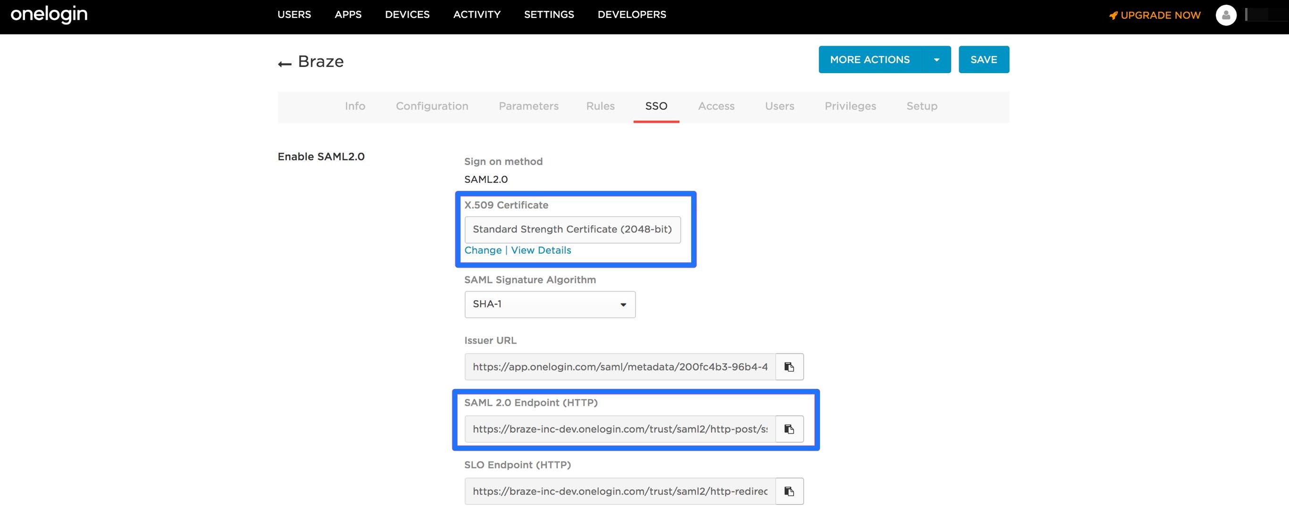1289x527 pixels.
Task: Expand the More Actions dropdown arrow
Action: (x=936, y=59)
